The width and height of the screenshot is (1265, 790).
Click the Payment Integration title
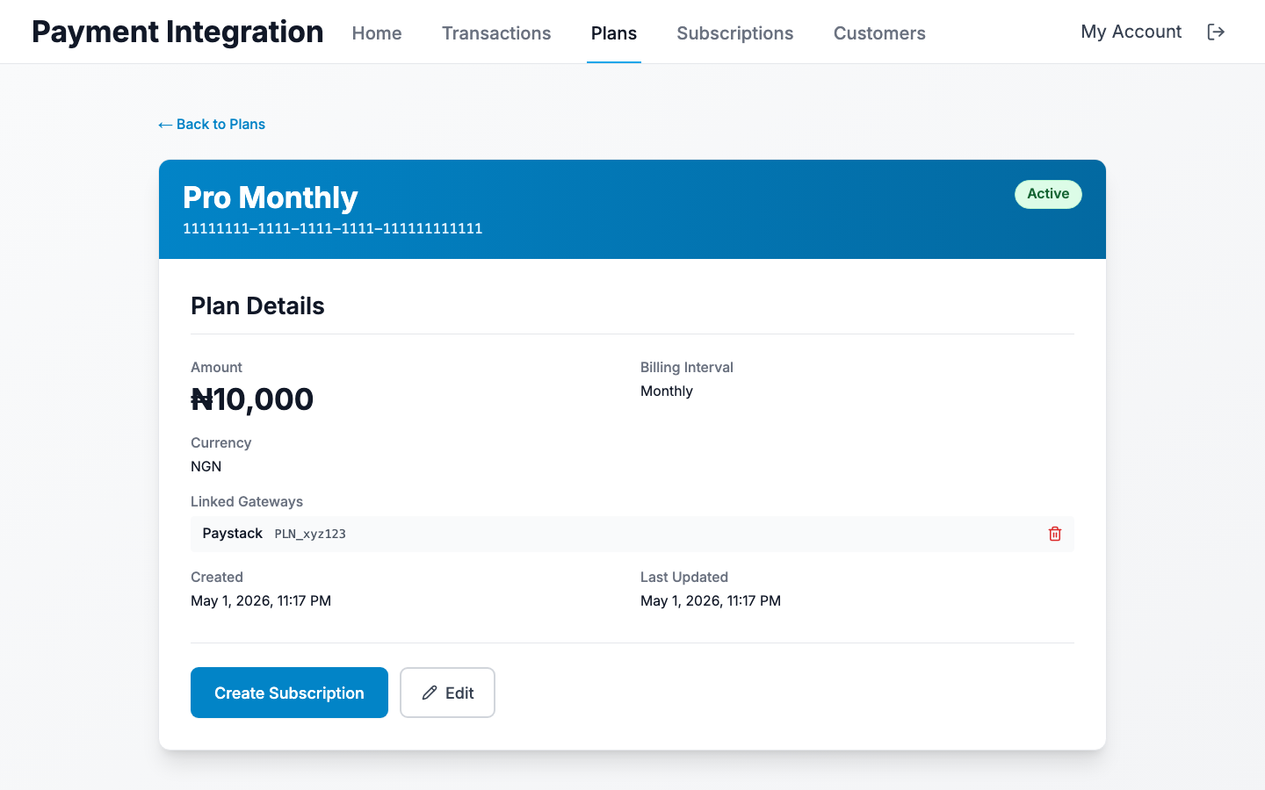tap(177, 32)
